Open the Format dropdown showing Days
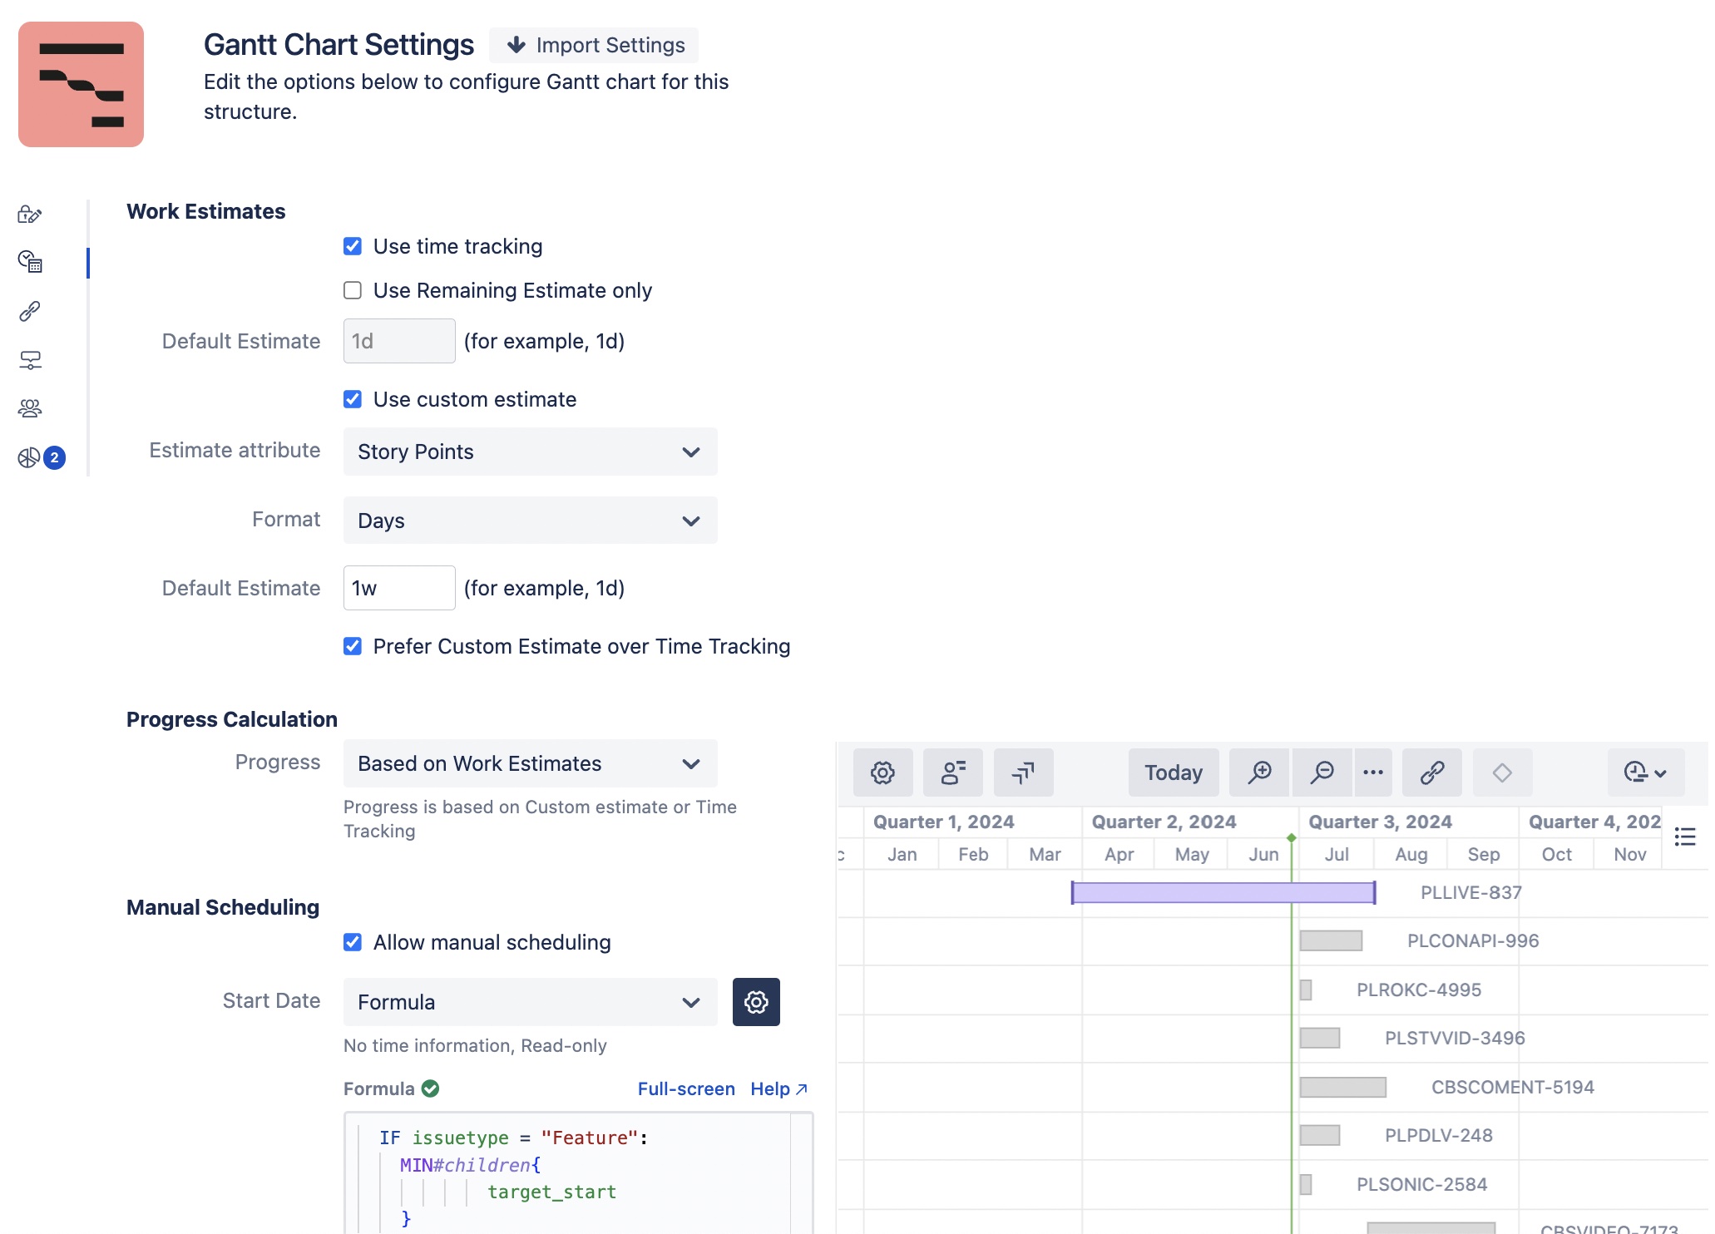Image resolution: width=1715 pixels, height=1234 pixels. click(x=529, y=520)
